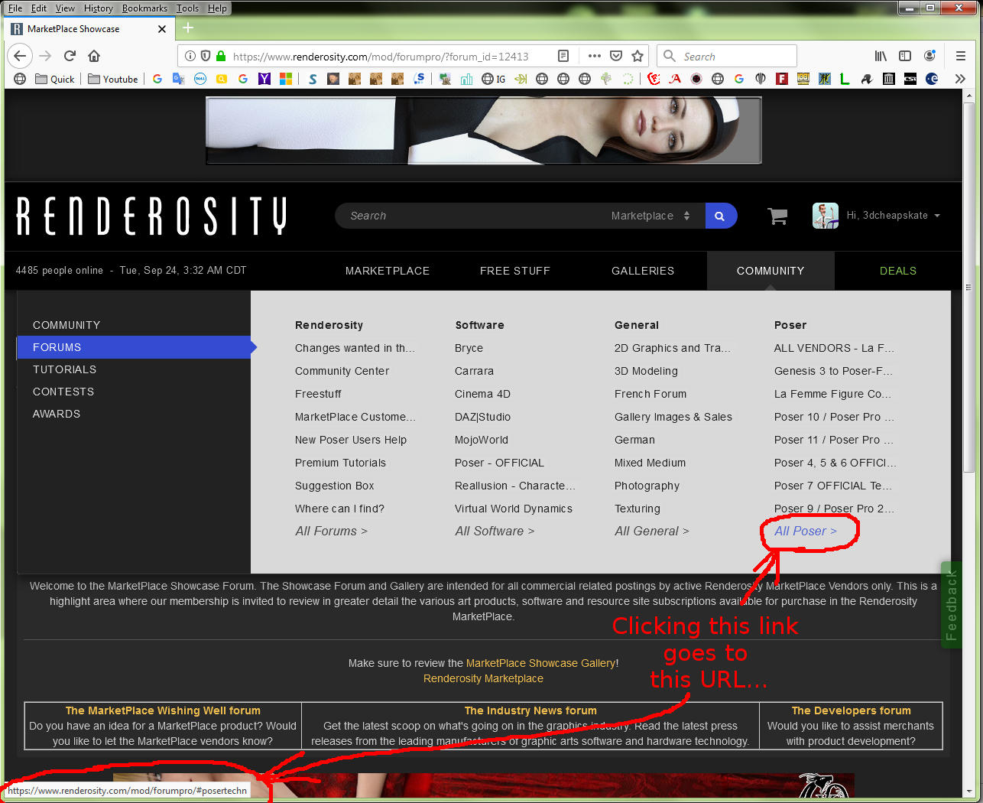Click the blue Renderosity search button
983x803 pixels.
[720, 216]
